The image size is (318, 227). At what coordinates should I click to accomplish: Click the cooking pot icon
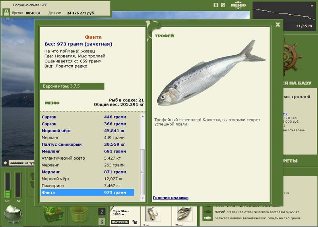[13, 214]
